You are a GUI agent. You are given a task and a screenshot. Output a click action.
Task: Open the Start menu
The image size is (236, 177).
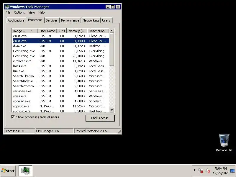pos(8,171)
